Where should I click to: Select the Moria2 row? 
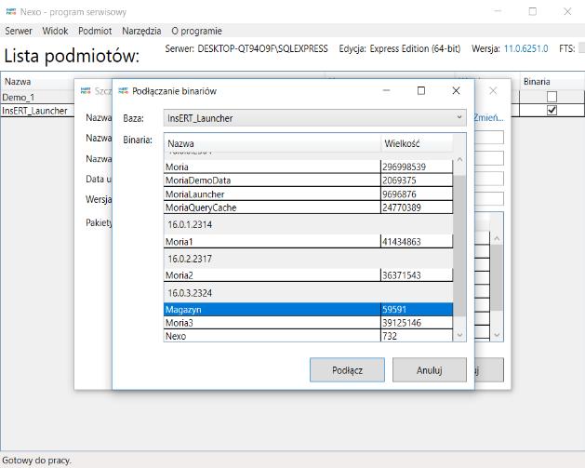pos(308,275)
